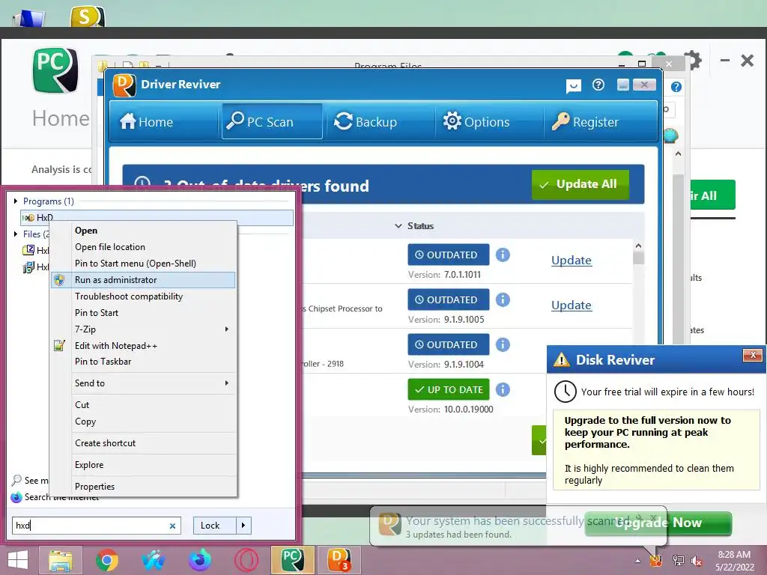767x575 pixels.
Task: Click the Disk Reviver warning triangle icon
Action: 561,360
